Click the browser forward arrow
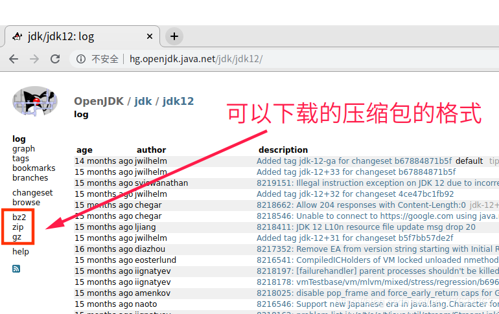This screenshot has height=314, width=499. (x=34, y=59)
